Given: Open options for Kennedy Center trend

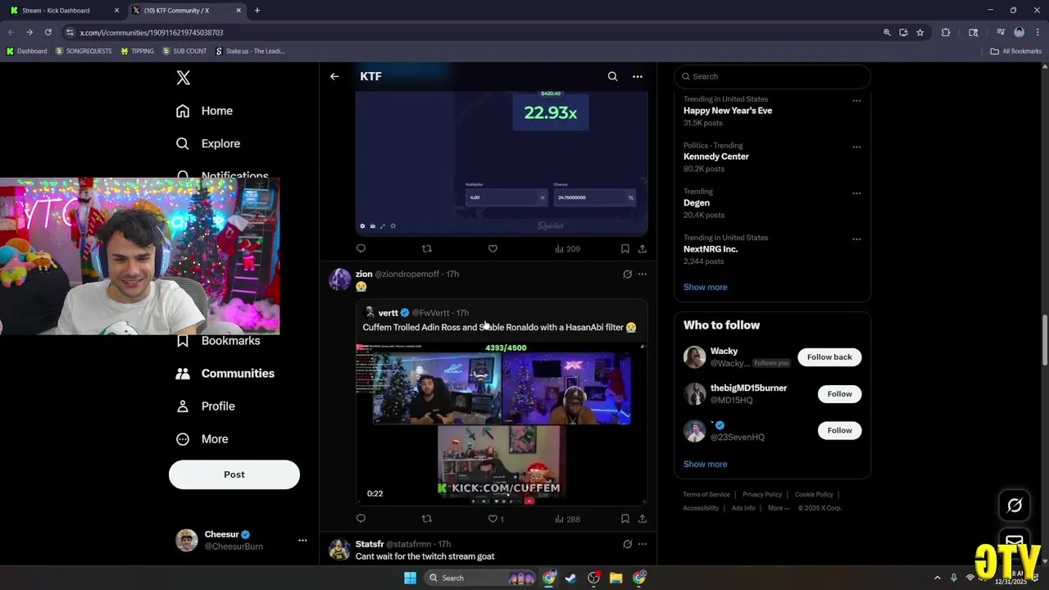Looking at the screenshot, I should point(856,147).
